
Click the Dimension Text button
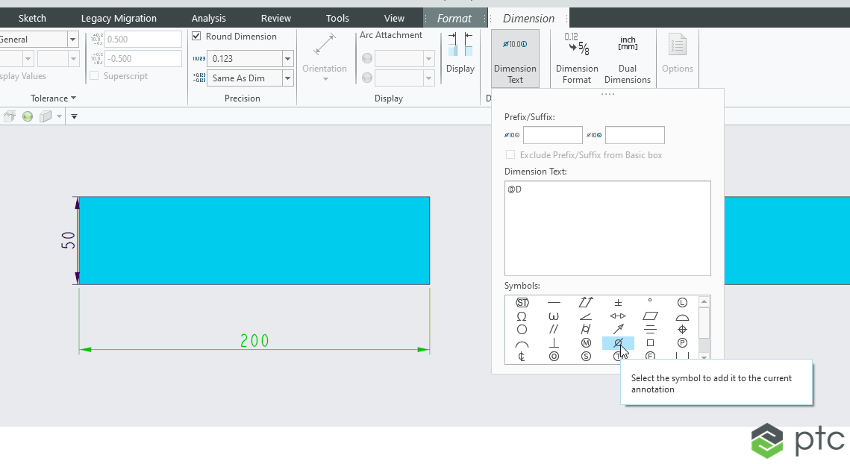coord(515,58)
